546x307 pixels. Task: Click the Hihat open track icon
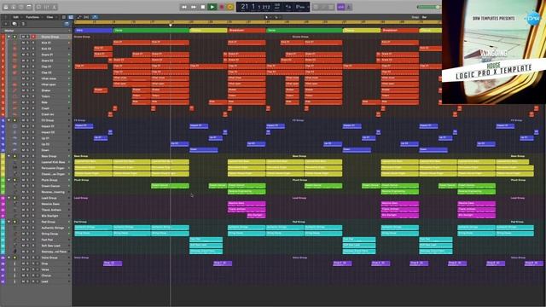[x=15, y=84]
